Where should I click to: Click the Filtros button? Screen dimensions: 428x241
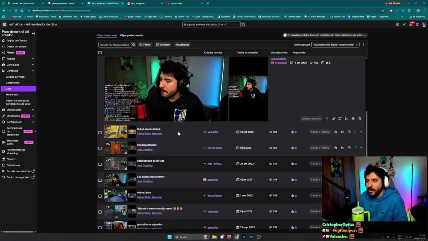tap(145, 45)
